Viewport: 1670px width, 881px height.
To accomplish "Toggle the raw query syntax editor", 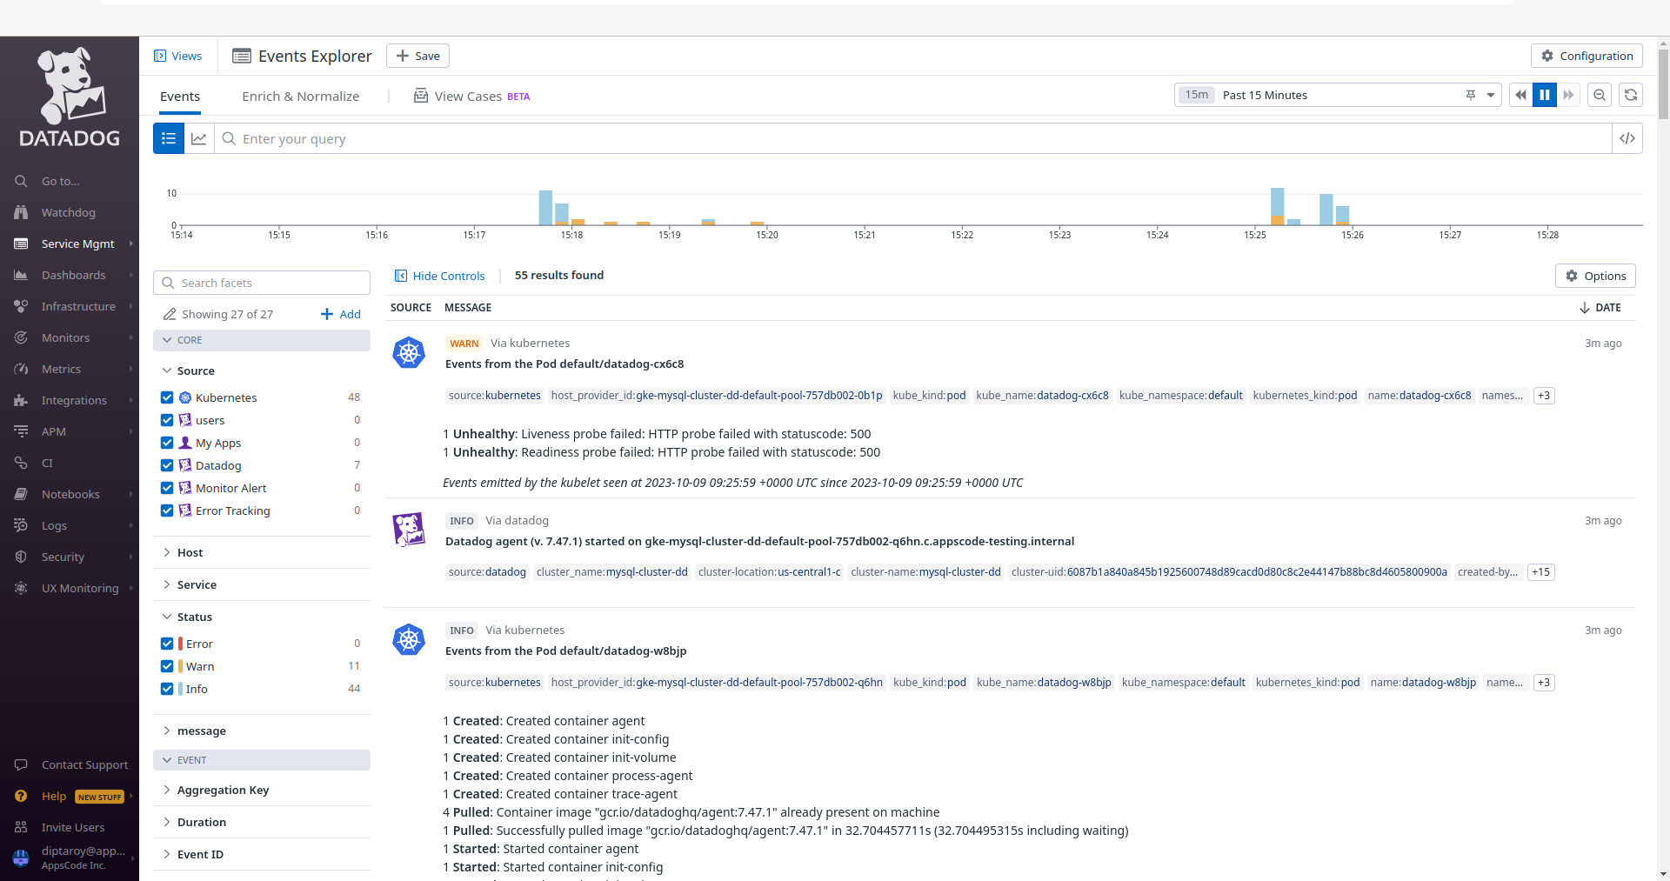I will [x=1628, y=138].
